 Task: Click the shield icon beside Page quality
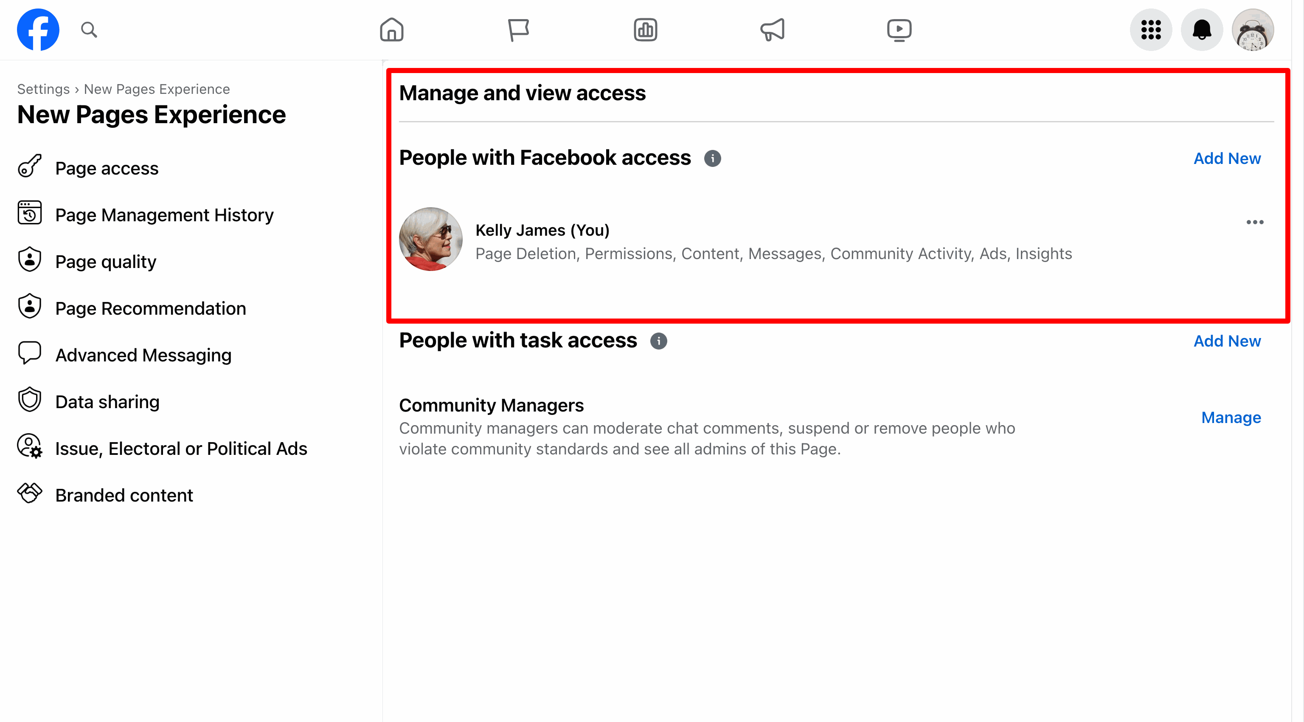(30, 259)
